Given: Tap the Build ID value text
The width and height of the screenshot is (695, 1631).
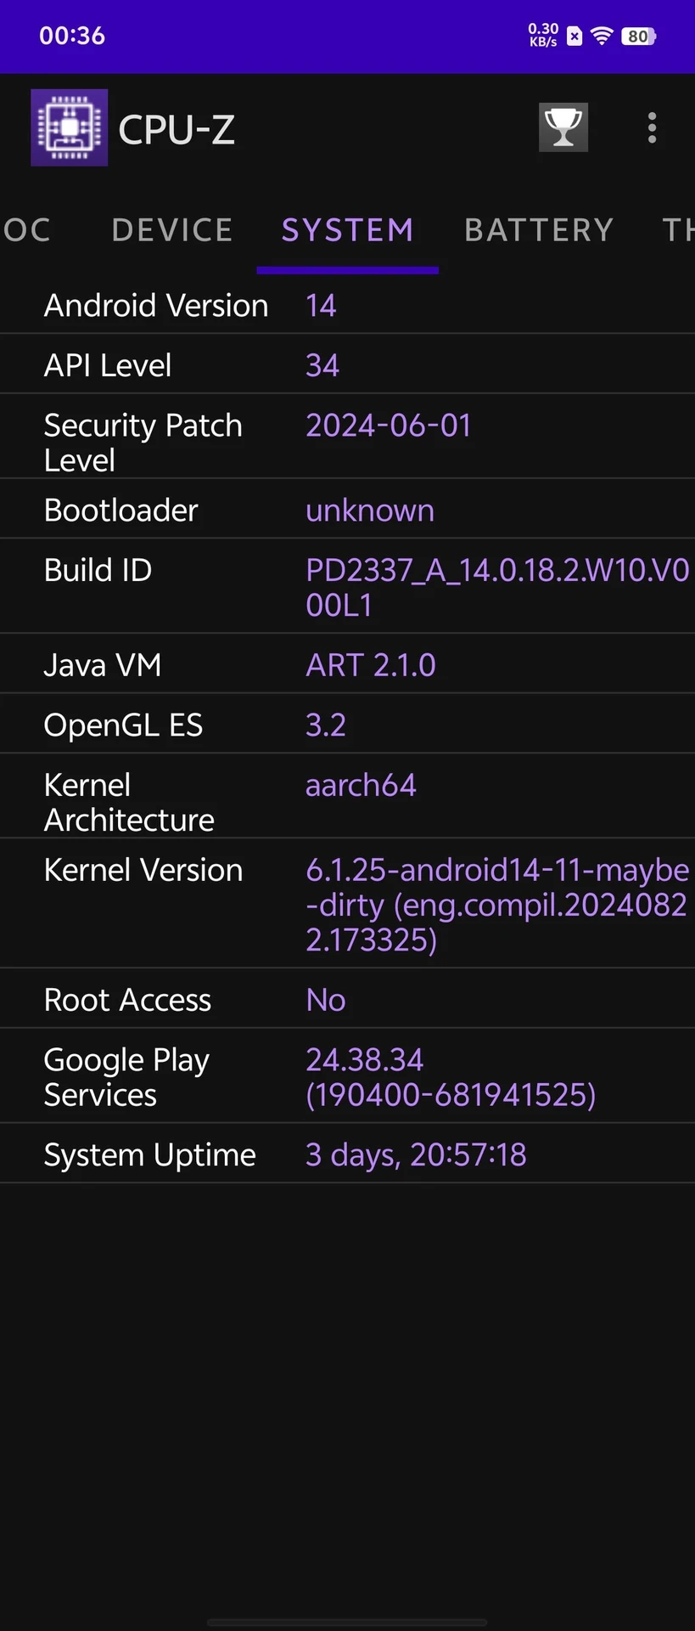Looking at the screenshot, I should click(x=497, y=587).
